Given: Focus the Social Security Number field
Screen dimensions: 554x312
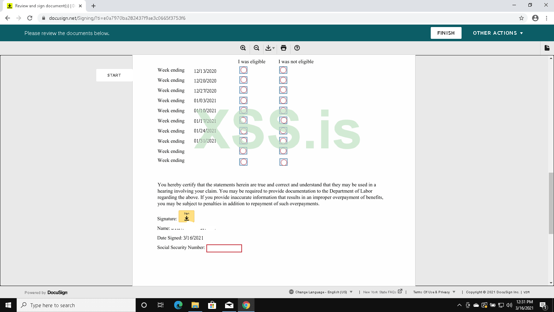Looking at the screenshot, I should [x=224, y=248].
